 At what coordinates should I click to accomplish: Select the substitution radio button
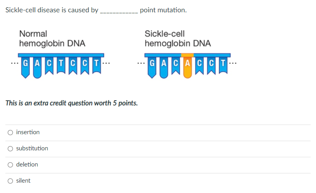[x=10, y=148]
